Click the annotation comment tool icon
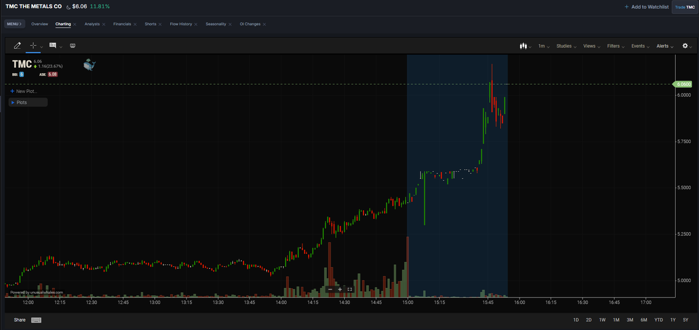The width and height of the screenshot is (699, 330). pyautogui.click(x=53, y=45)
